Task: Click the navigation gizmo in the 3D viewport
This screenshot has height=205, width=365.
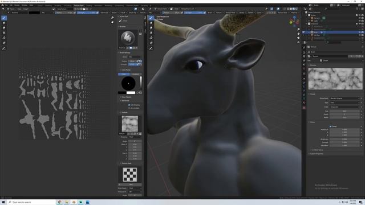Action: pos(294,21)
